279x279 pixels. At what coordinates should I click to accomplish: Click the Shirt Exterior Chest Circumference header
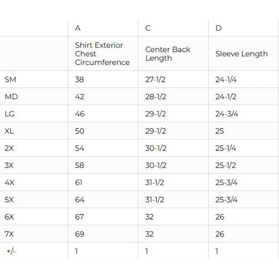102,54
